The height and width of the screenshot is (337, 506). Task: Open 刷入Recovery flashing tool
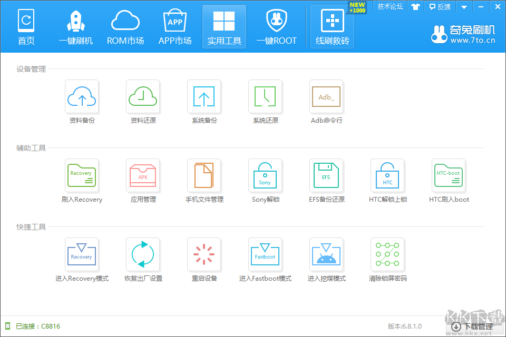pyautogui.click(x=82, y=176)
